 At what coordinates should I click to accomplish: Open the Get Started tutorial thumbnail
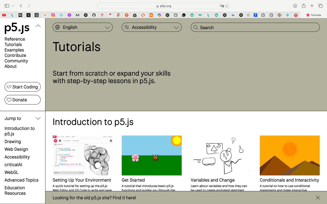point(151,156)
